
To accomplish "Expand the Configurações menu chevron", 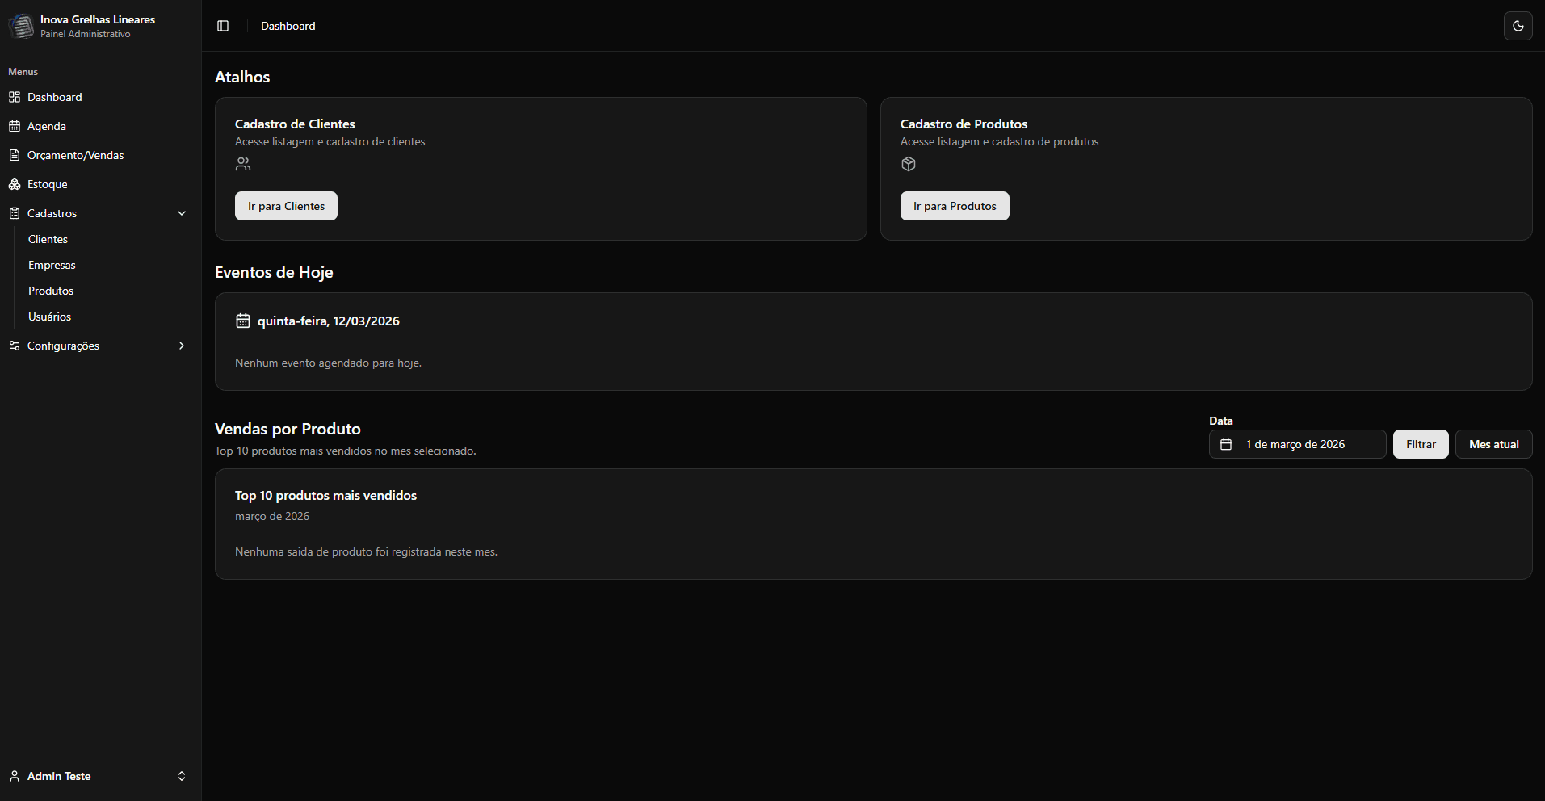I will (x=182, y=346).
